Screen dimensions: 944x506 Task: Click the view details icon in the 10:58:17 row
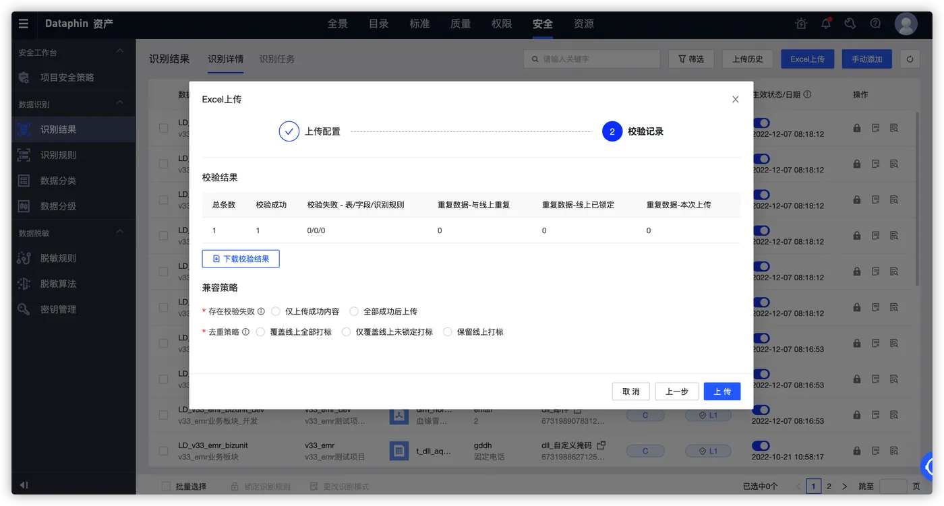click(x=894, y=450)
